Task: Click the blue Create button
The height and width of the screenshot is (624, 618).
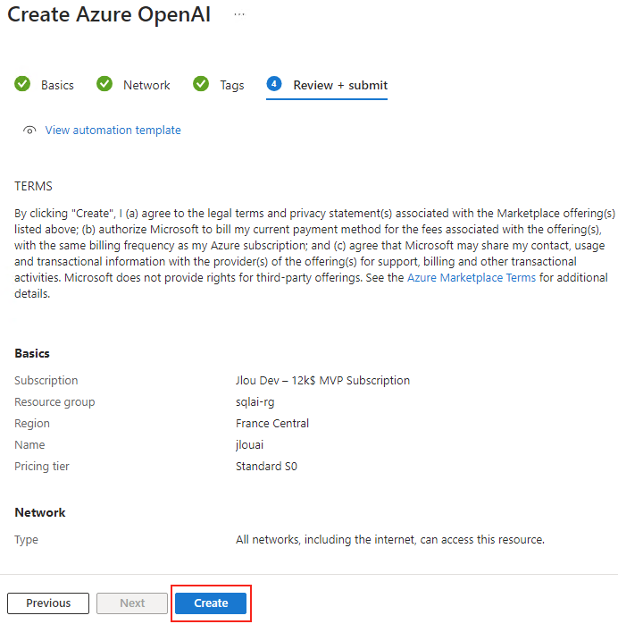Action: 211,603
